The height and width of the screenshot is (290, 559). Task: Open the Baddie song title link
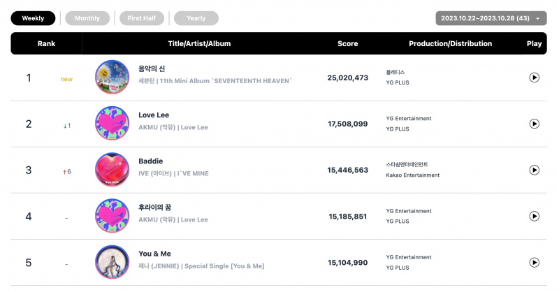coord(150,161)
